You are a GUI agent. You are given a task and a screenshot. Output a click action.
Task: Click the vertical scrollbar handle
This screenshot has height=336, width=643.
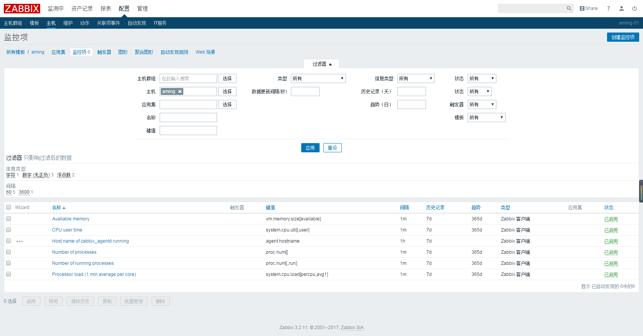641,191
